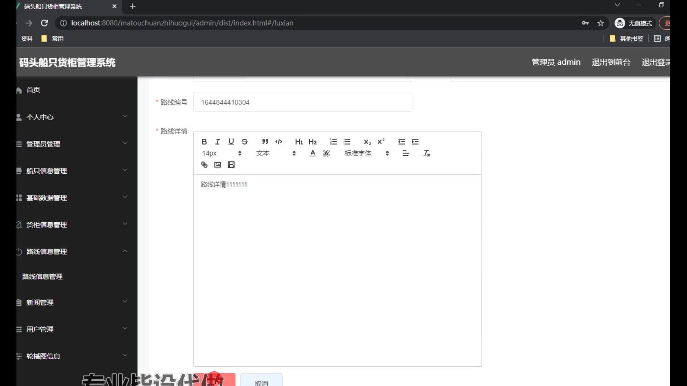
Task: Reload the page in browser
Action: 44,23
